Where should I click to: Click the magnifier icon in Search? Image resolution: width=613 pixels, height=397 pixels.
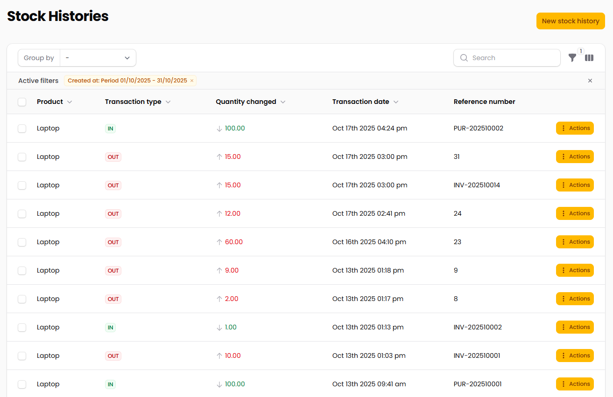(464, 58)
